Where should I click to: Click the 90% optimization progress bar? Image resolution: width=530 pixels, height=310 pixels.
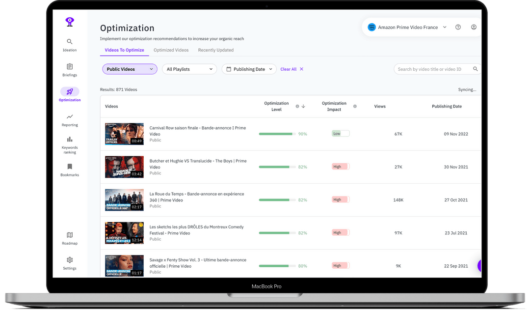click(278, 133)
